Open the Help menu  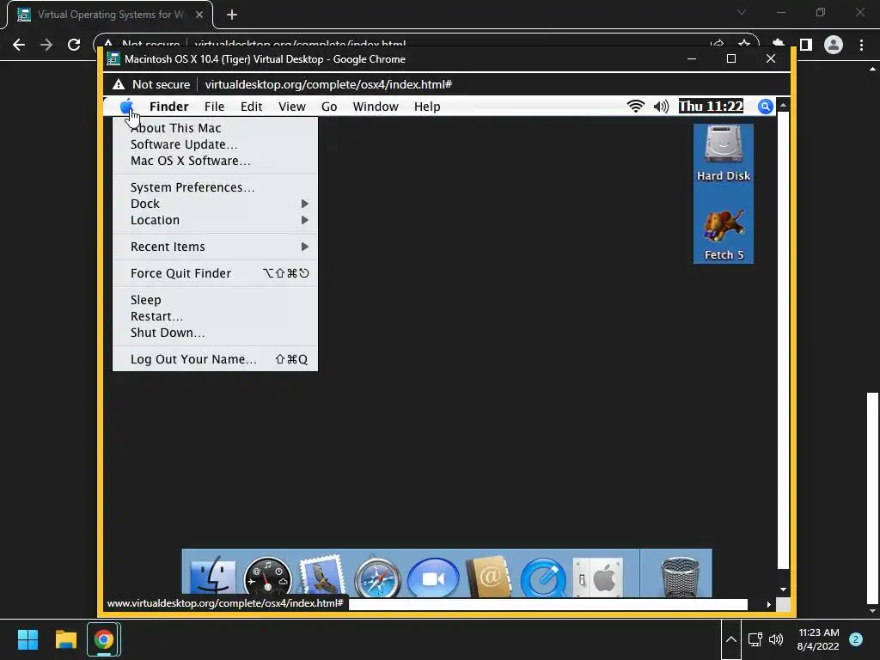(427, 107)
